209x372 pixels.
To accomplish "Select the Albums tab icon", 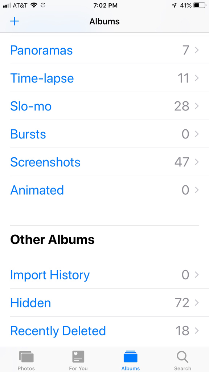I will coord(130,357).
